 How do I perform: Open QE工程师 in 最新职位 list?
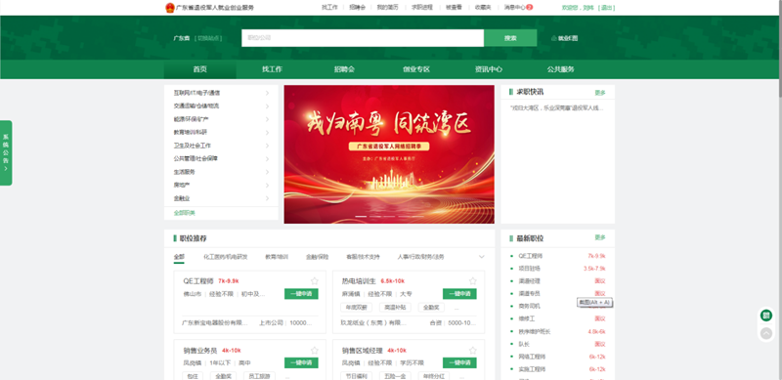(531, 256)
